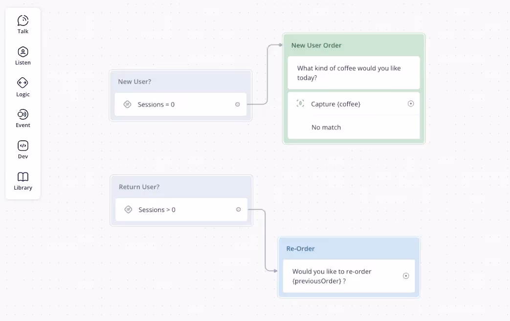Click the Re-Order message output port
The width and height of the screenshot is (510, 321).
pyautogui.click(x=406, y=276)
